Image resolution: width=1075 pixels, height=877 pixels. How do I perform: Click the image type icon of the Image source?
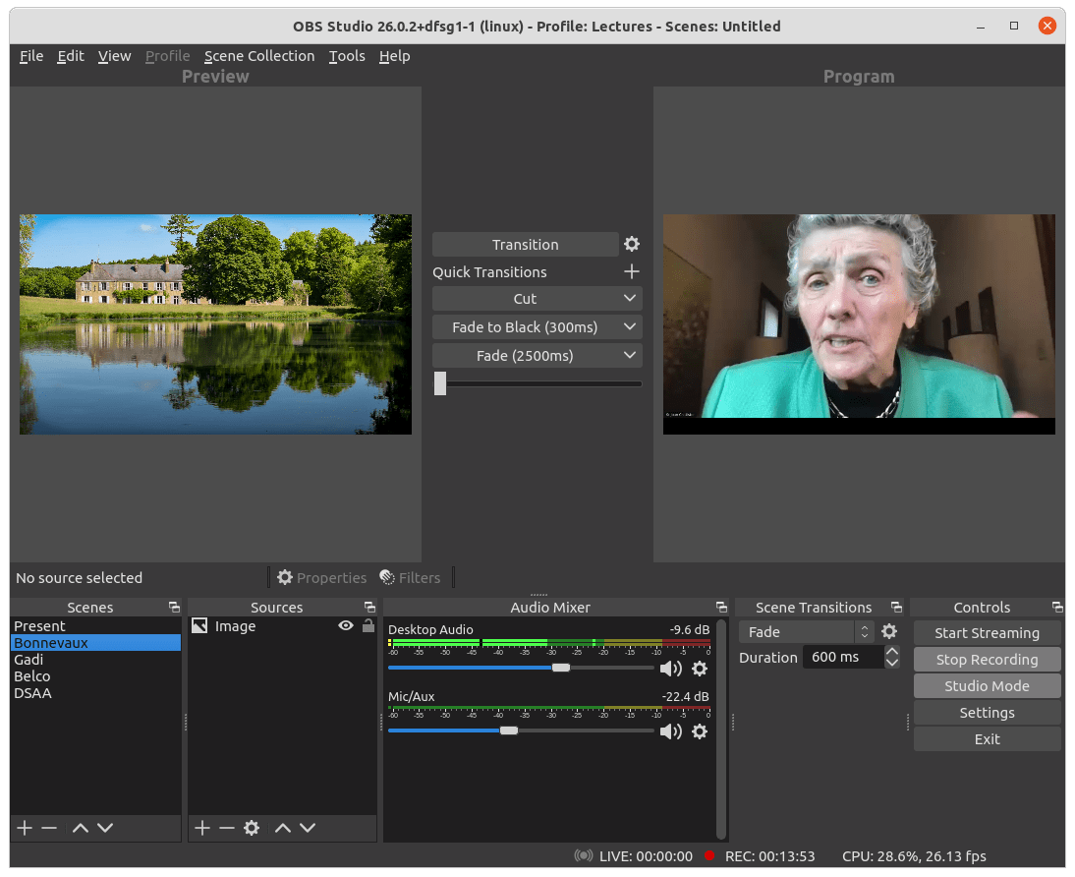coord(199,626)
